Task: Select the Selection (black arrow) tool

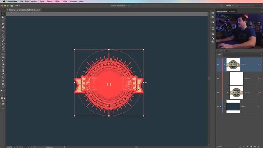Action: tap(3, 14)
